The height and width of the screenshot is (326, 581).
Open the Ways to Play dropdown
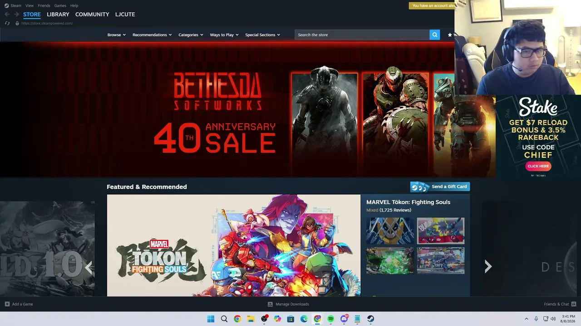pos(224,35)
